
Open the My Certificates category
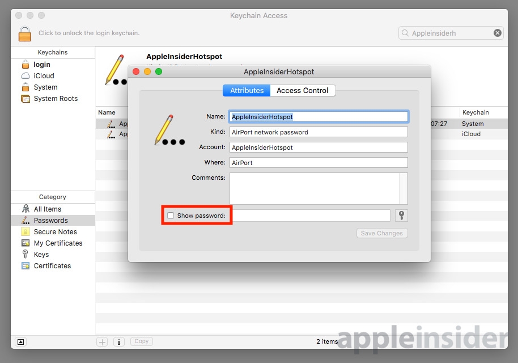pyautogui.click(x=58, y=243)
